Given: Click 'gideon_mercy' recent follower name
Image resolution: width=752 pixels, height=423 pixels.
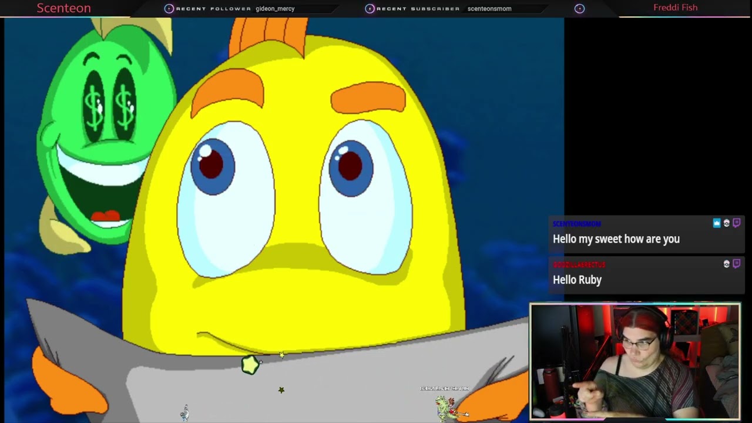Looking at the screenshot, I should [275, 9].
